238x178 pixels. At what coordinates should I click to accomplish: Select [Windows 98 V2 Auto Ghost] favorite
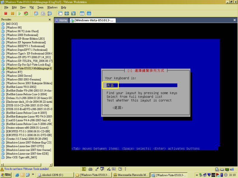pyautogui.click(x=22, y=31)
